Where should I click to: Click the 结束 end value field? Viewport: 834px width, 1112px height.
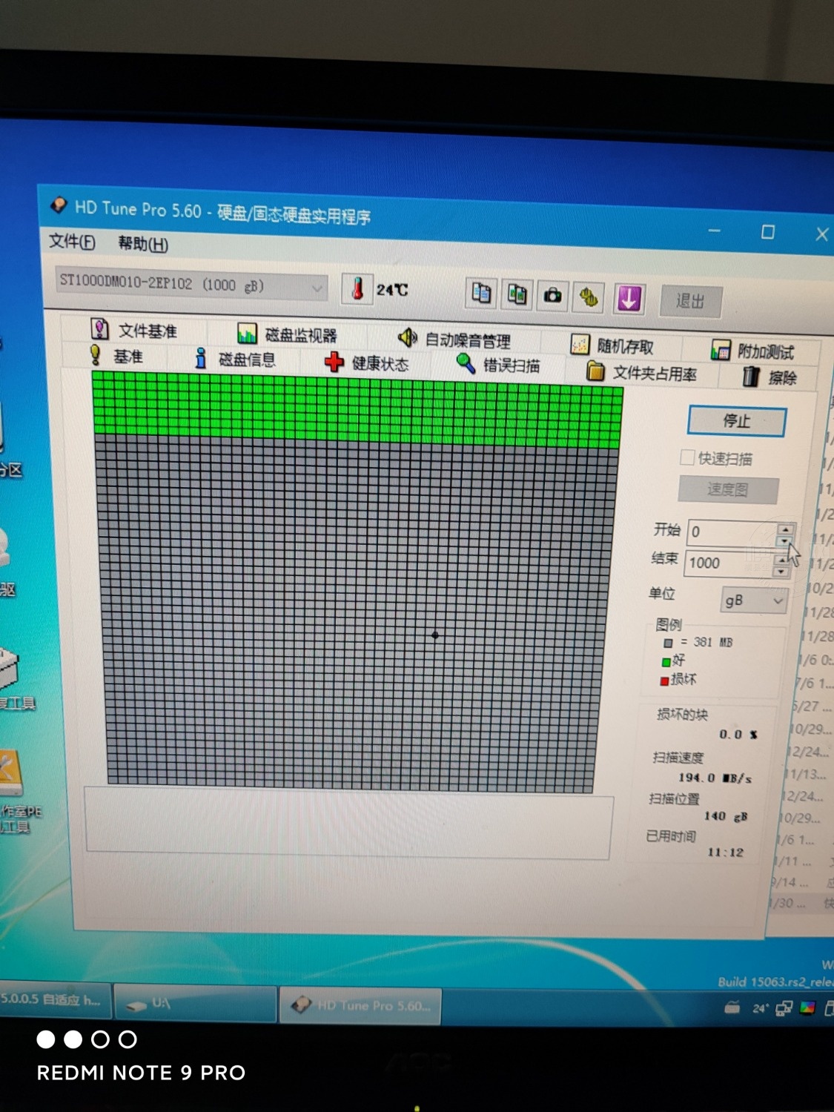[729, 563]
